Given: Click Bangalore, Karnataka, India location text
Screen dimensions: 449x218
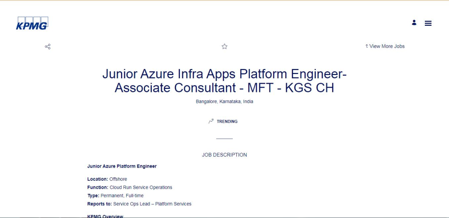Looking at the screenshot, I should [x=224, y=102].
